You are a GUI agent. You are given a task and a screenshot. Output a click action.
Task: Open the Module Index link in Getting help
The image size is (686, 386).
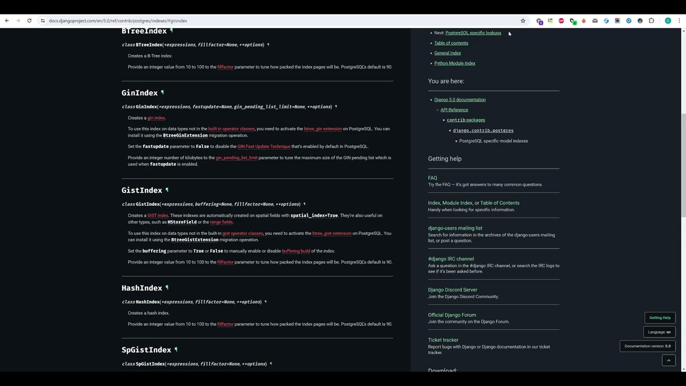click(x=457, y=203)
